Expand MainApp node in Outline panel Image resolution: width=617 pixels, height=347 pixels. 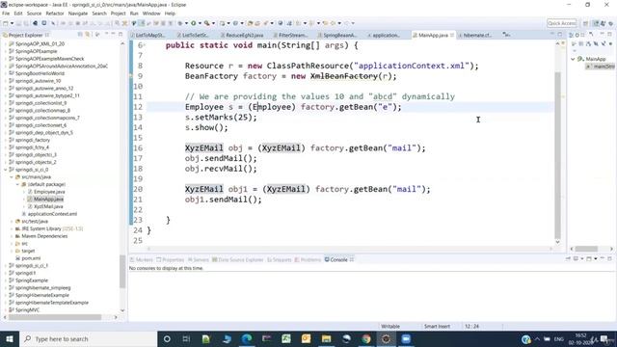573,59
